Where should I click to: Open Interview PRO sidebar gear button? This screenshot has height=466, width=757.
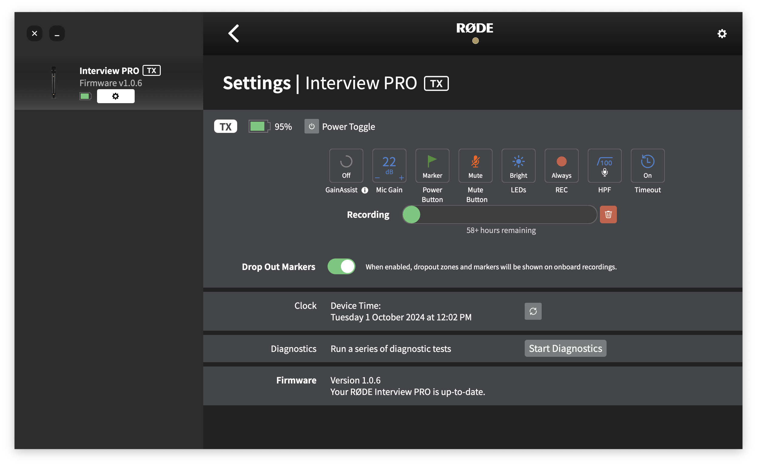coord(116,96)
